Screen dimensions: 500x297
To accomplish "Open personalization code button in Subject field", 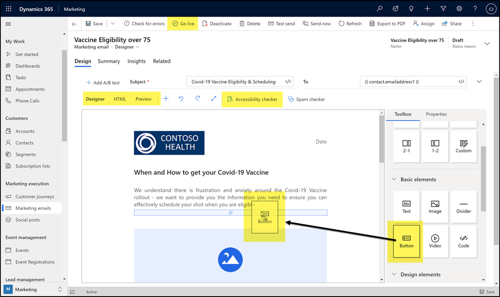I will (x=288, y=82).
